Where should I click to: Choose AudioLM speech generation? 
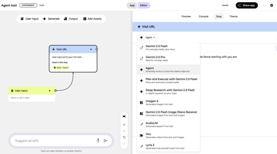[169, 125]
